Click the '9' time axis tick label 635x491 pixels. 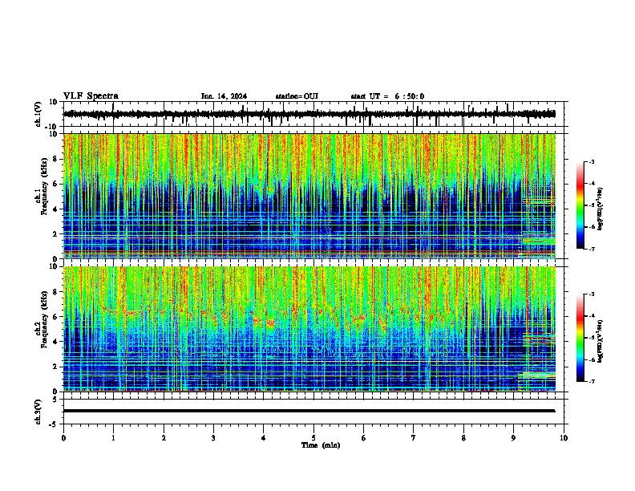[x=513, y=438]
